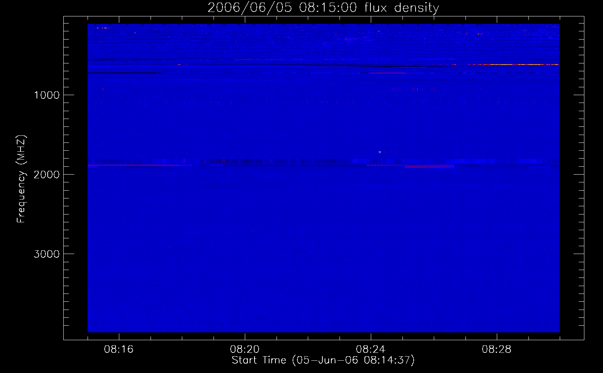Click the 2000 frequency tick label
Viewport: 603px width, 373px height.
point(47,175)
